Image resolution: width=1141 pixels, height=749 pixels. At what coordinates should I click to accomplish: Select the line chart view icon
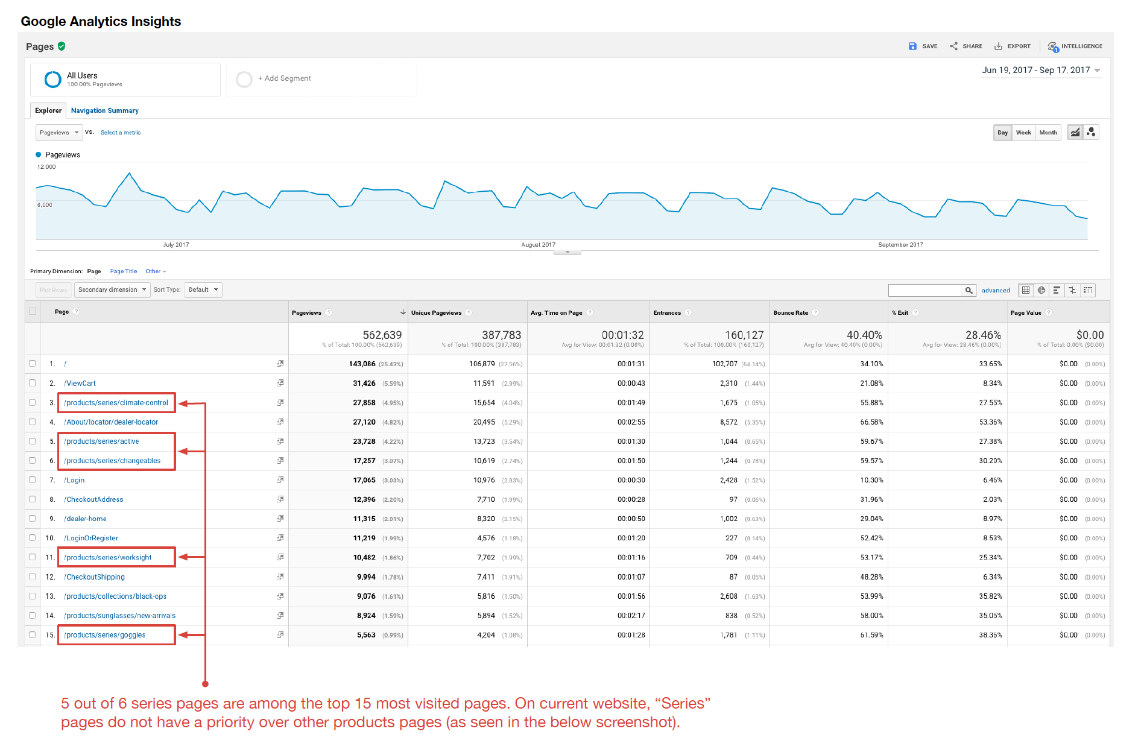1075,133
